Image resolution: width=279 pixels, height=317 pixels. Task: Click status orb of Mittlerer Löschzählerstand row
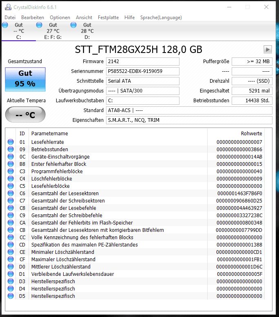11,266
